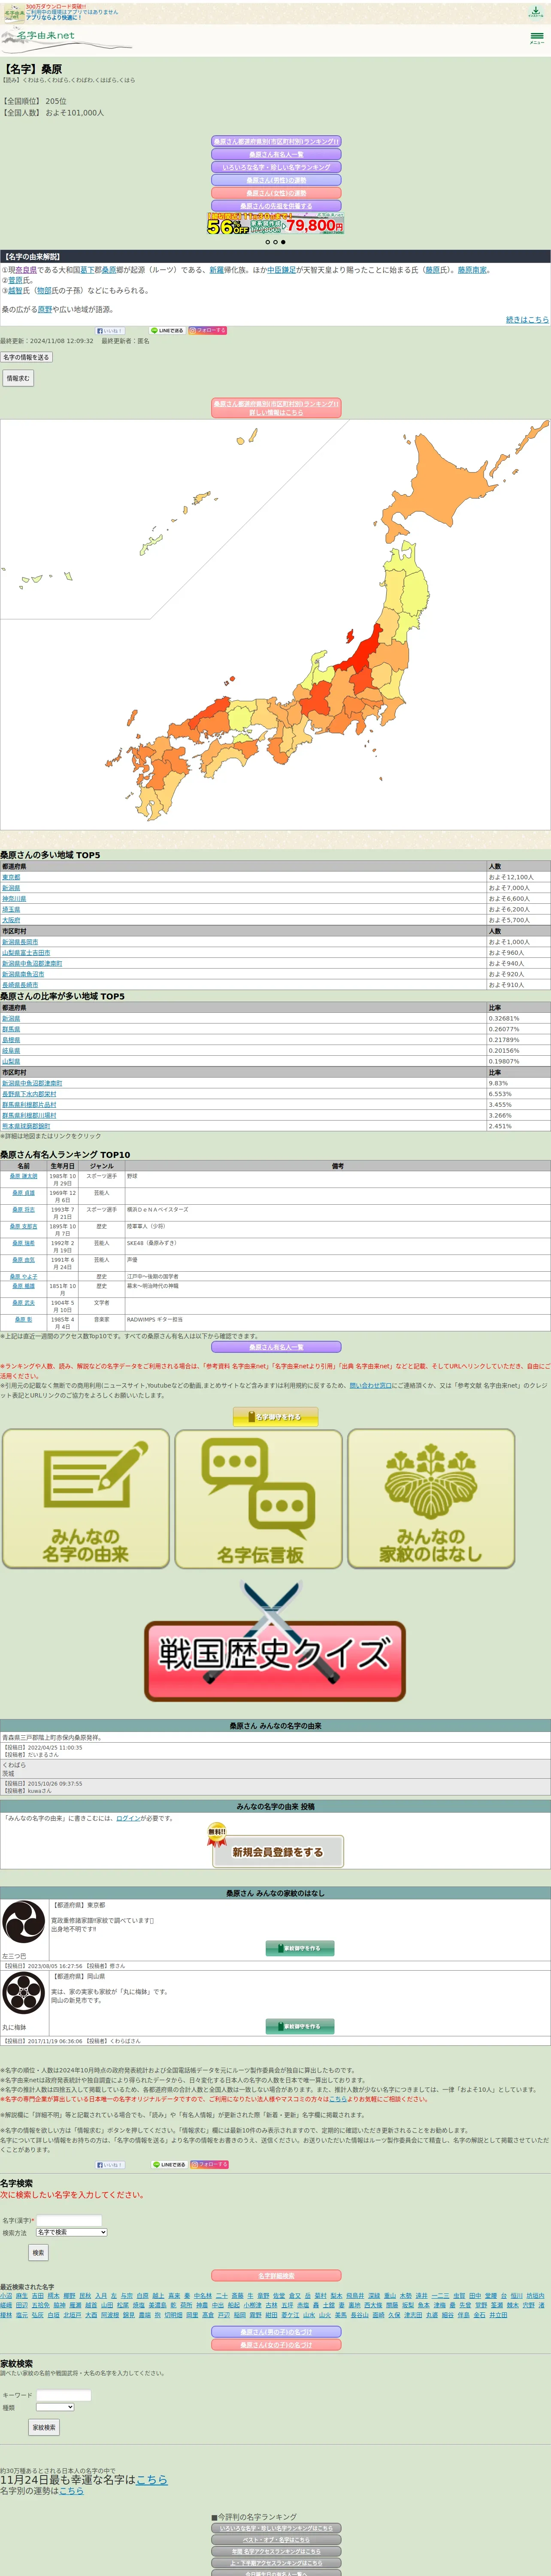
Task: Click the Instagram フォローする button under the kaisetsu section
Action: tap(208, 330)
